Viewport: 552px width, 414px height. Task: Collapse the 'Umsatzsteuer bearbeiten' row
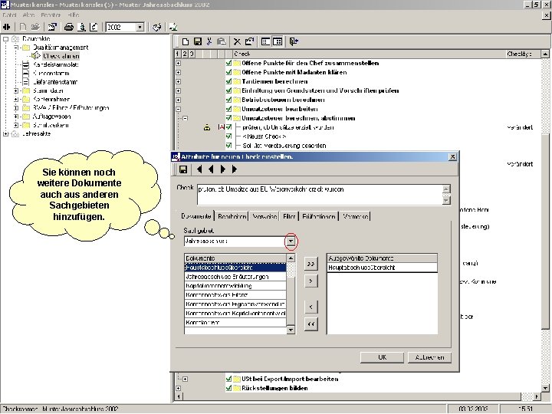point(179,109)
